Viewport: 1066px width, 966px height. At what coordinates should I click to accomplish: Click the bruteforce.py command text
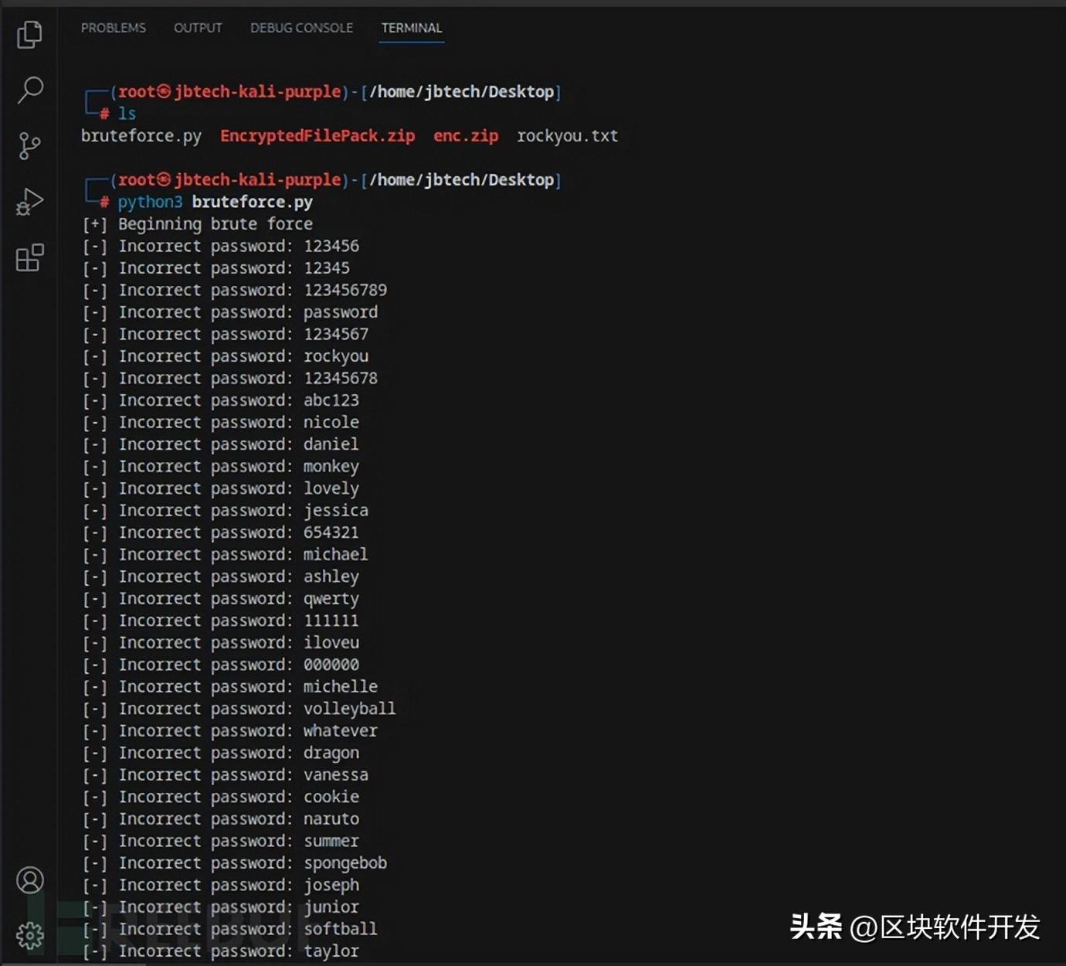[252, 202]
